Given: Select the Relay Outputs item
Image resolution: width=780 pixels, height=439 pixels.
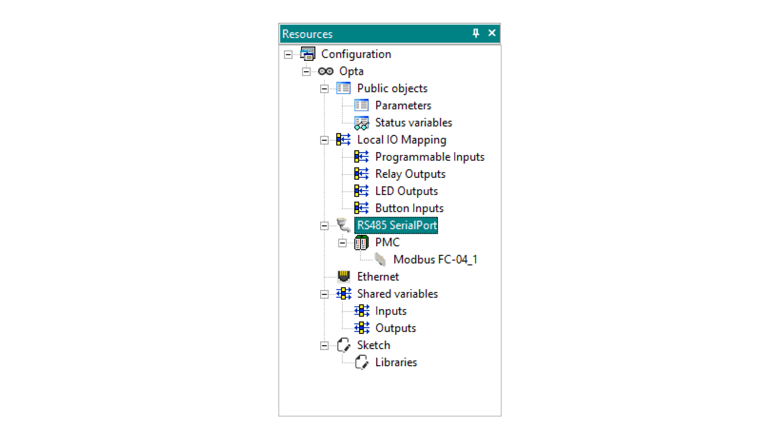Looking at the screenshot, I should (410, 174).
